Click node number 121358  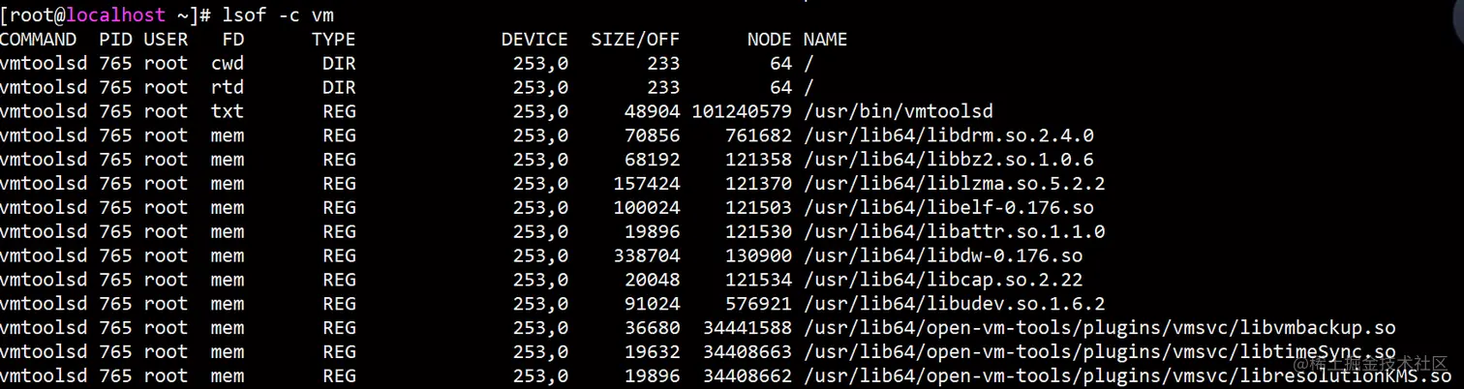(x=758, y=160)
